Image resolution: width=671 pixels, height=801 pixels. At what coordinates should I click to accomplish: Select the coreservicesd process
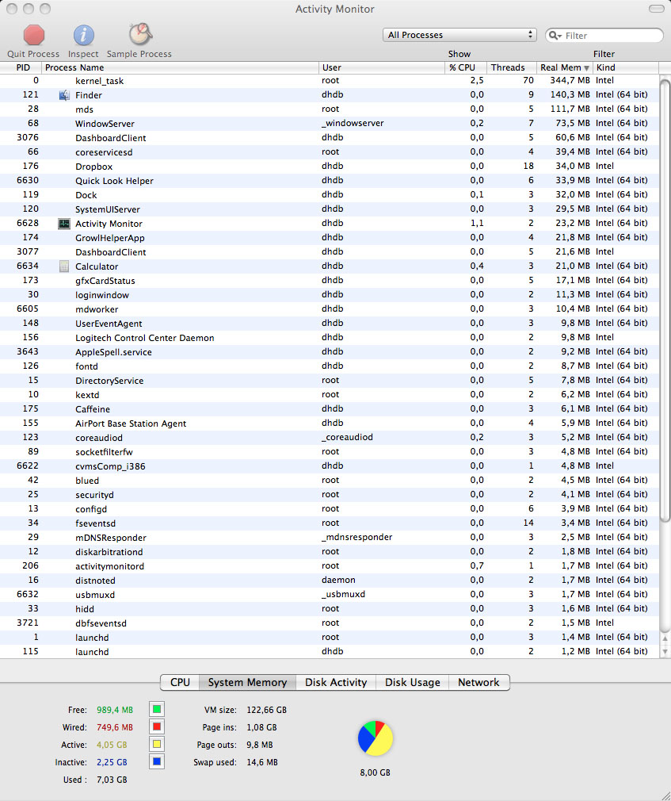[x=329, y=152]
